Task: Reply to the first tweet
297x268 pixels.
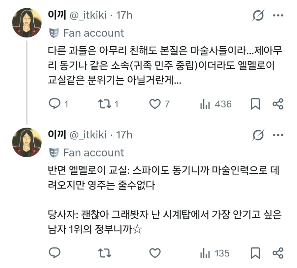Action: click(54, 104)
